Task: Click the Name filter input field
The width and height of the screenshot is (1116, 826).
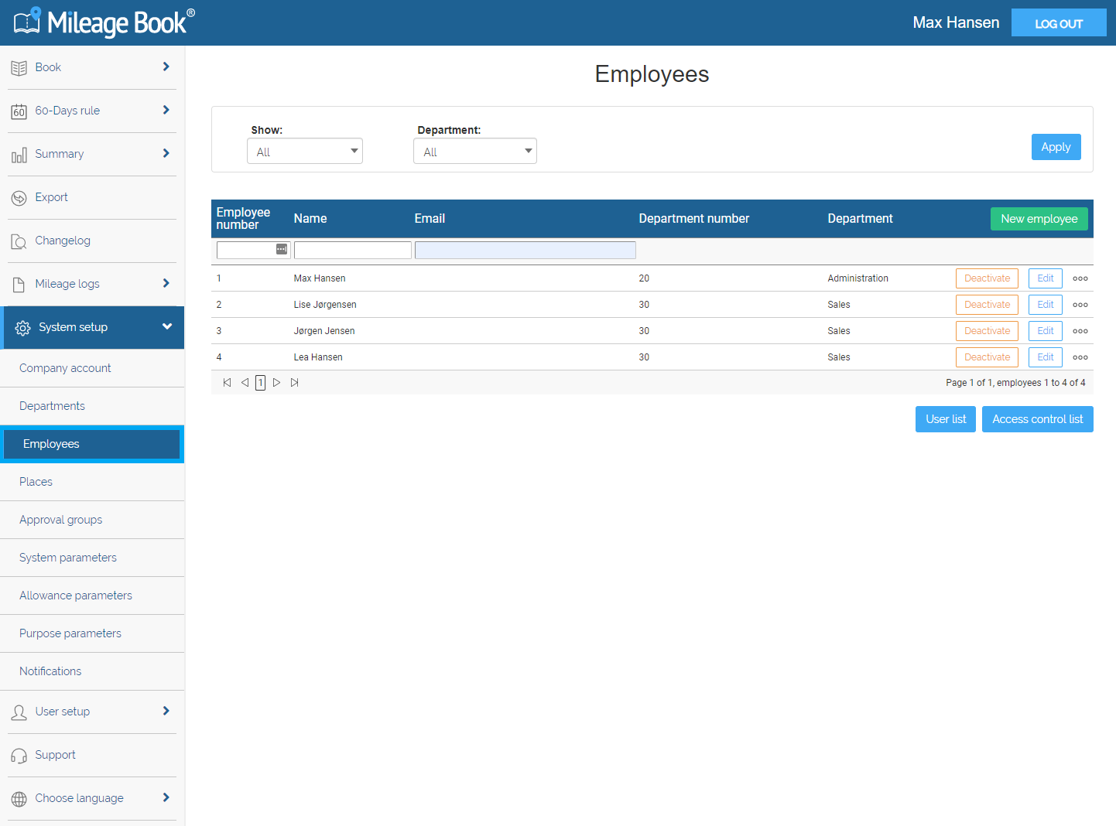Action: tap(353, 250)
